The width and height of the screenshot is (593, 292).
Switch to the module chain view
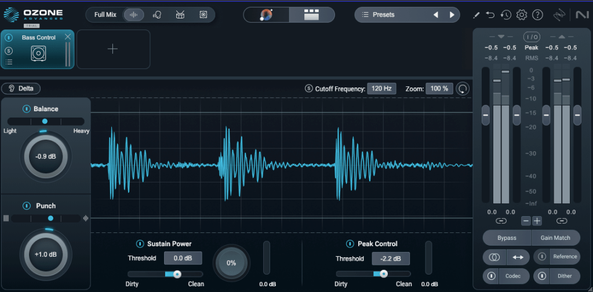click(312, 15)
